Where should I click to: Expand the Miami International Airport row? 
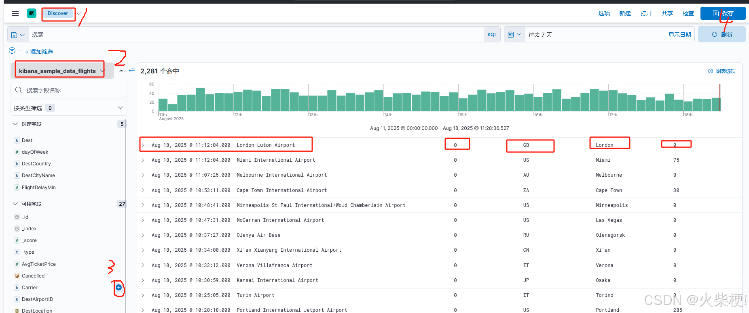143,160
